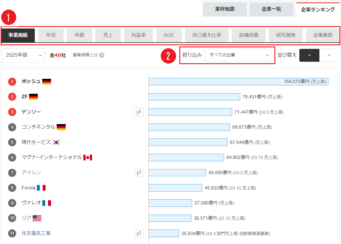Screen dimensions: 341x244
Task: Click ボッシュ bar showing 154,073億円
Action: pos(238,82)
